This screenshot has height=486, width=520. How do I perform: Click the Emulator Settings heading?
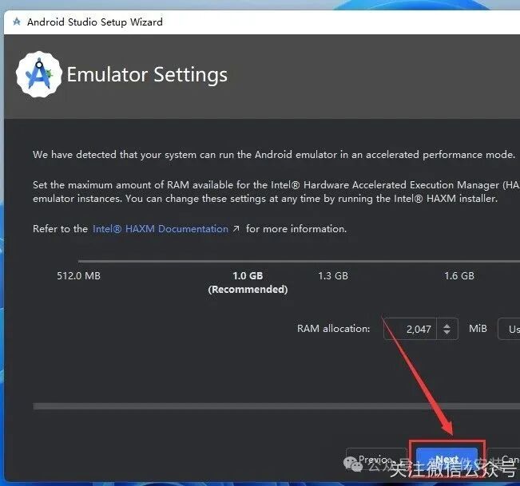(x=147, y=74)
